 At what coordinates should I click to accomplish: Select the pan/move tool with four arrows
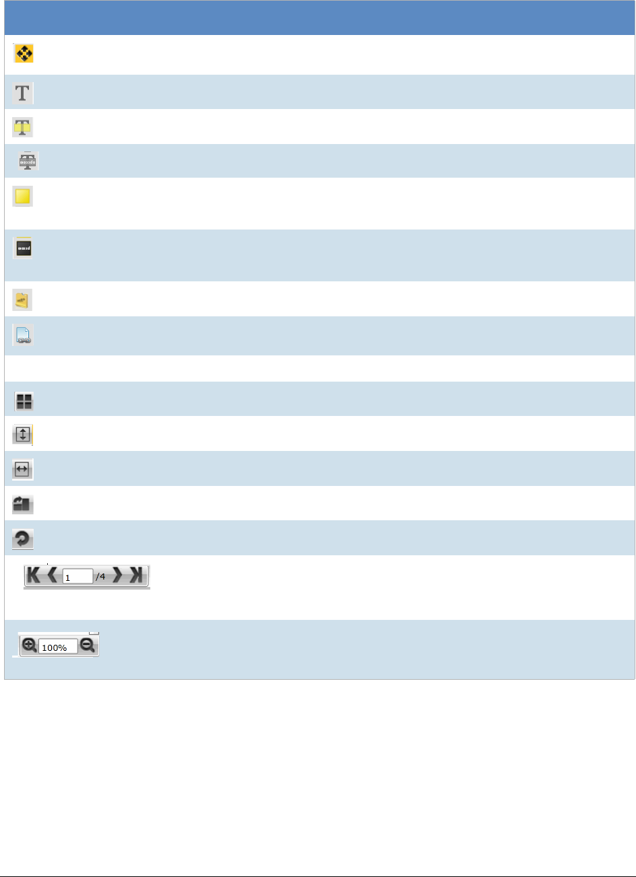point(24,54)
